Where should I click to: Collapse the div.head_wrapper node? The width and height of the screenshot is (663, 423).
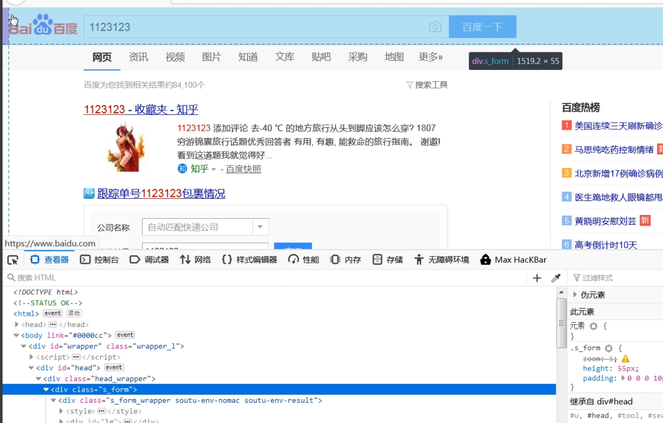pyautogui.click(x=39, y=378)
